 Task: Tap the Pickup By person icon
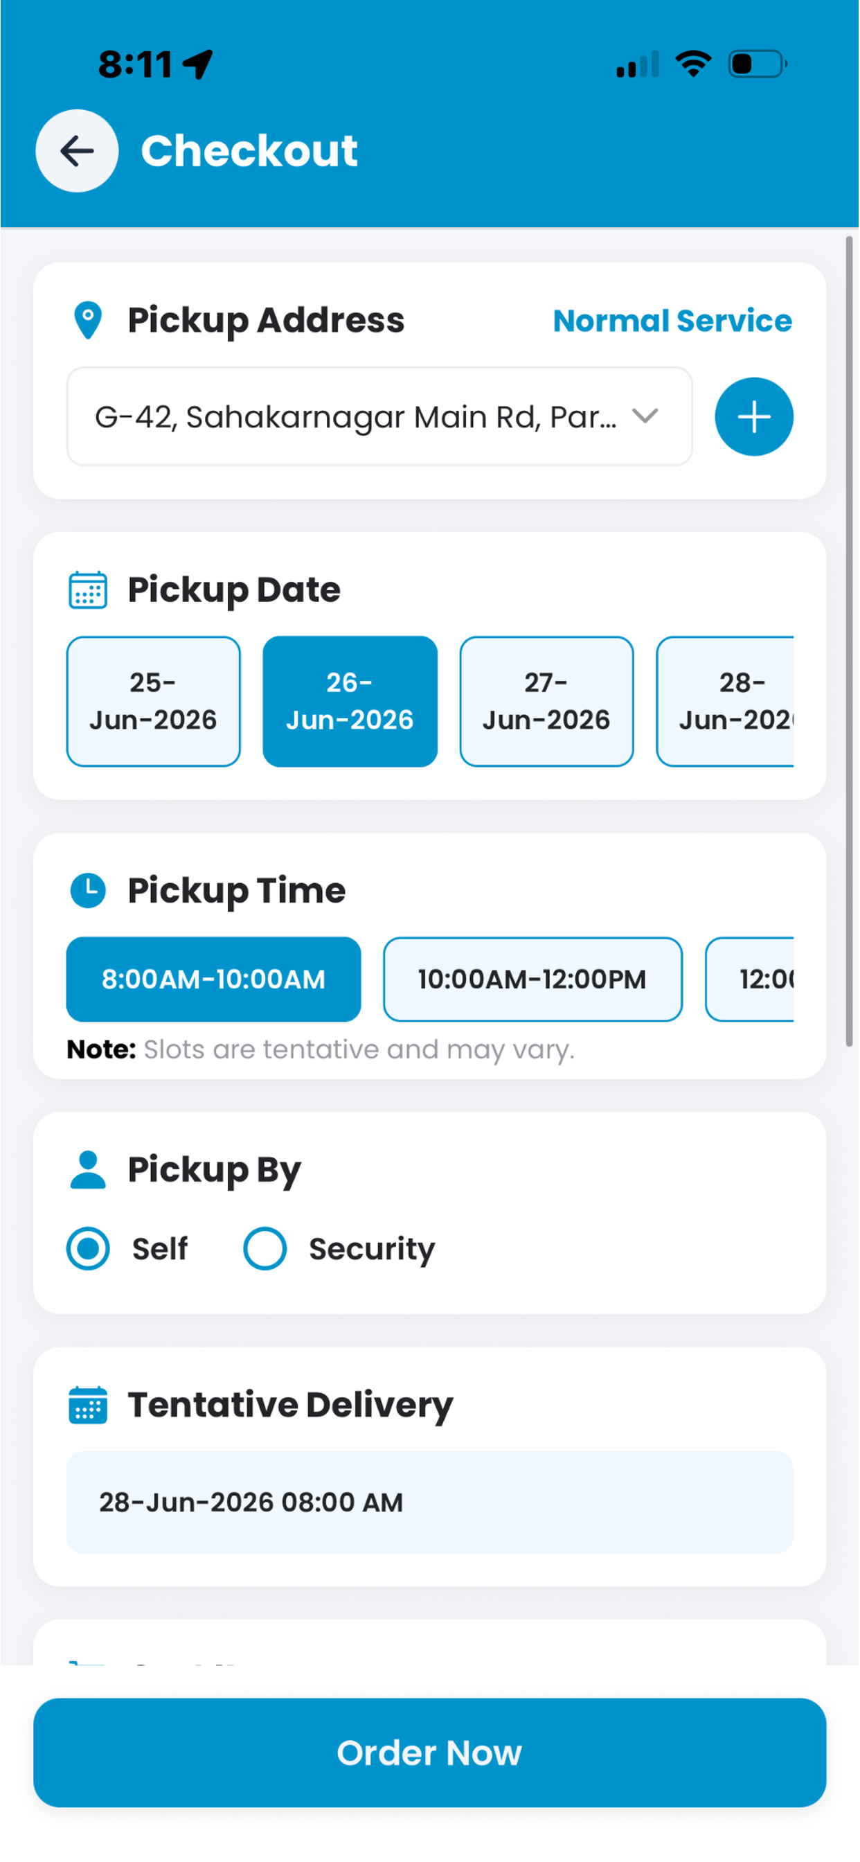(x=88, y=1169)
